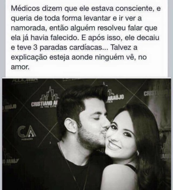Click the word namorada in the text
The image size is (173, 190).
pyautogui.click(x=28, y=28)
